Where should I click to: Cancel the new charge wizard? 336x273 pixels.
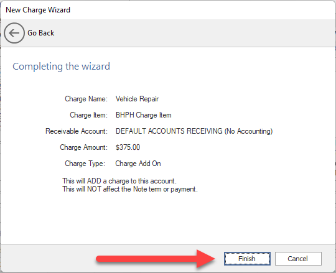click(x=298, y=259)
